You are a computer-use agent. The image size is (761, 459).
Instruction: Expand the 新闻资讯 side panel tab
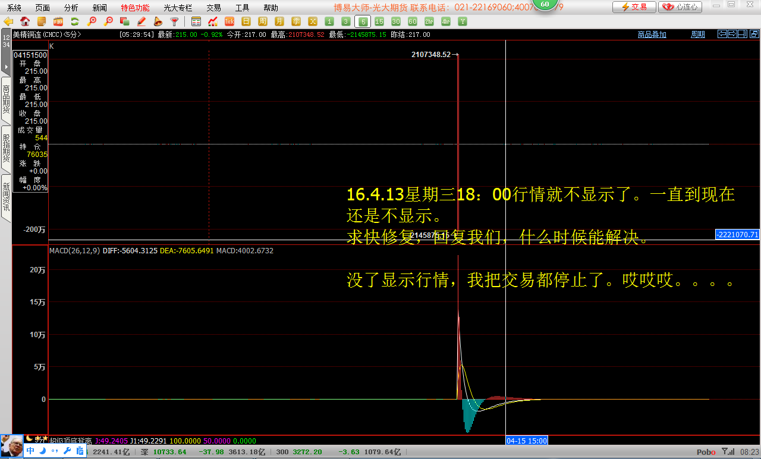pyautogui.click(x=6, y=197)
